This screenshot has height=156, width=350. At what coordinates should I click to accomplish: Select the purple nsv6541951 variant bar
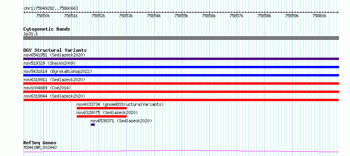click(x=181, y=59)
